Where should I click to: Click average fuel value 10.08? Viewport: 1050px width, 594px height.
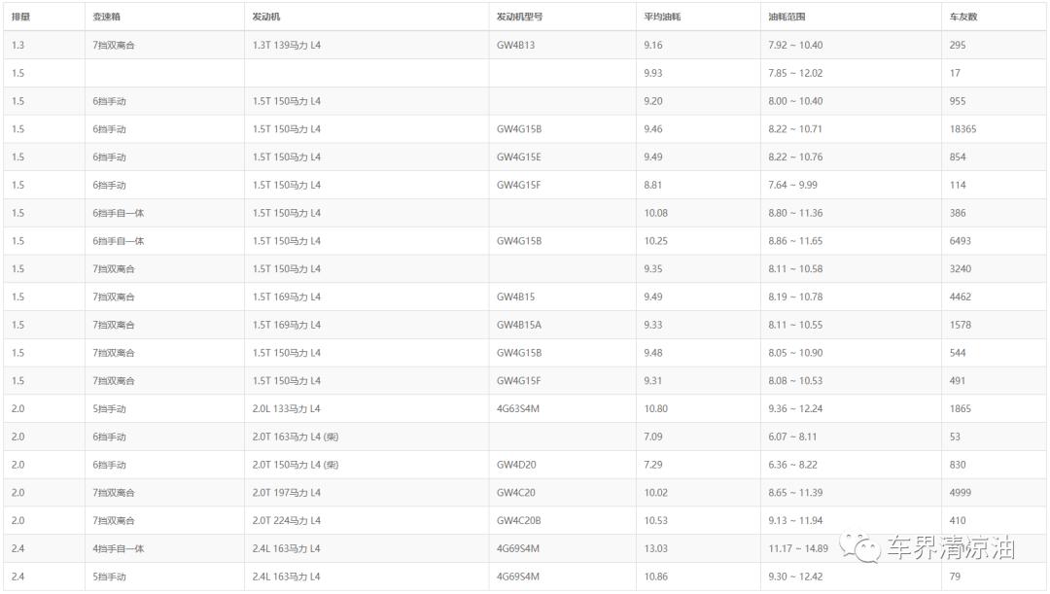coord(655,213)
